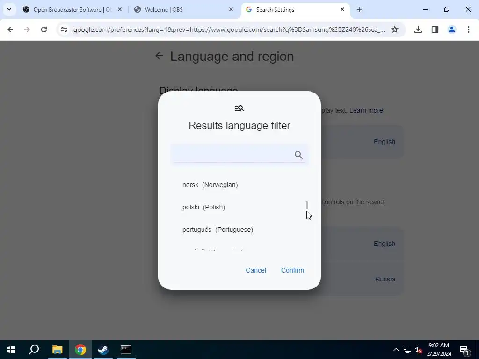
Task: Click the muted volume tray icon
Action: 418,350
